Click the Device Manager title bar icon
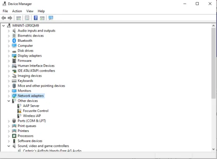Viewport: 217px width, 159px height. 4,4
